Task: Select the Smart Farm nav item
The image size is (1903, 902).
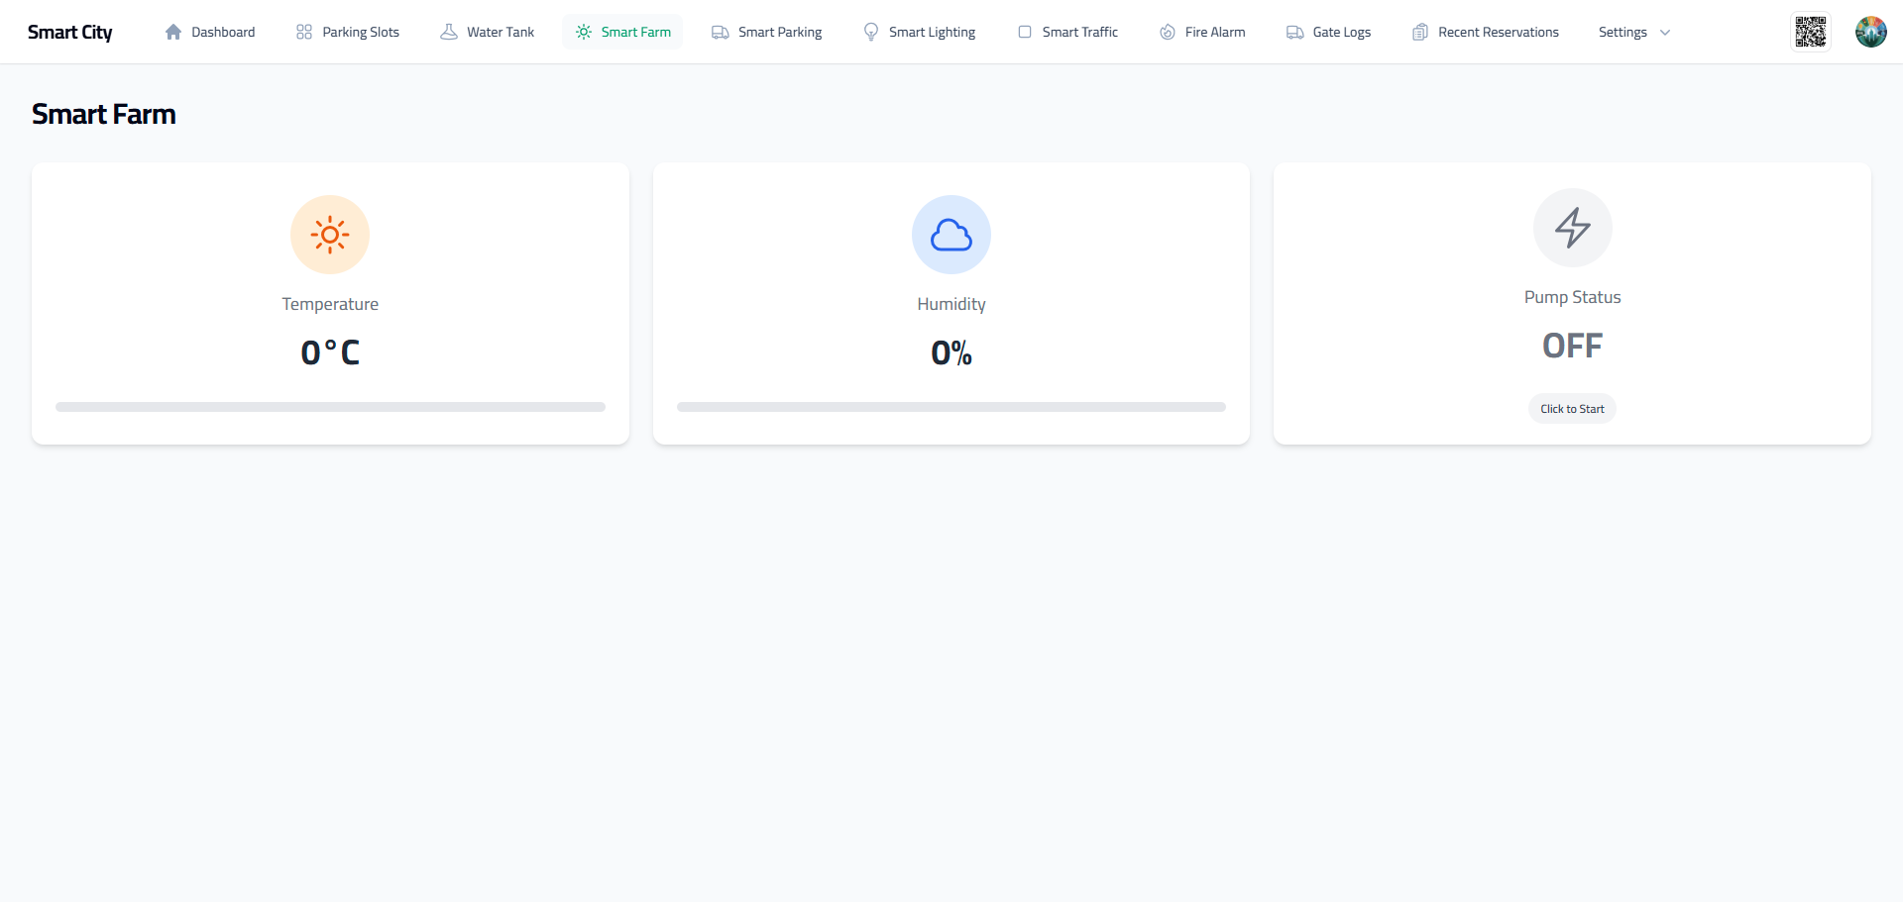Action: pyautogui.click(x=622, y=32)
